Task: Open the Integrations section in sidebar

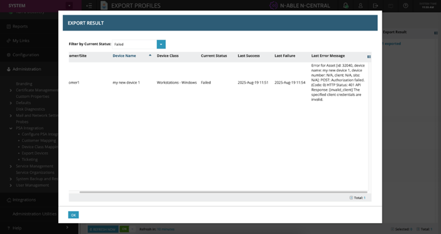Action: (24, 200)
